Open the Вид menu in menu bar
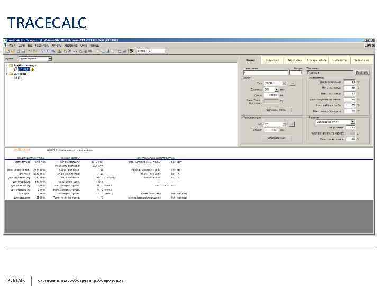 30,46
